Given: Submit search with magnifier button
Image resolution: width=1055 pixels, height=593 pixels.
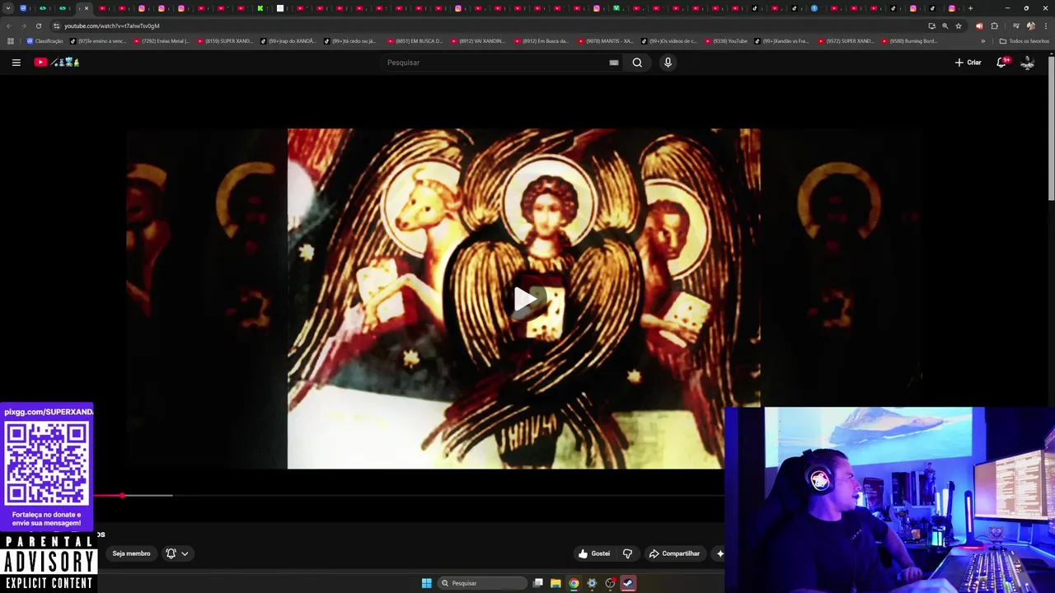Looking at the screenshot, I should point(637,63).
